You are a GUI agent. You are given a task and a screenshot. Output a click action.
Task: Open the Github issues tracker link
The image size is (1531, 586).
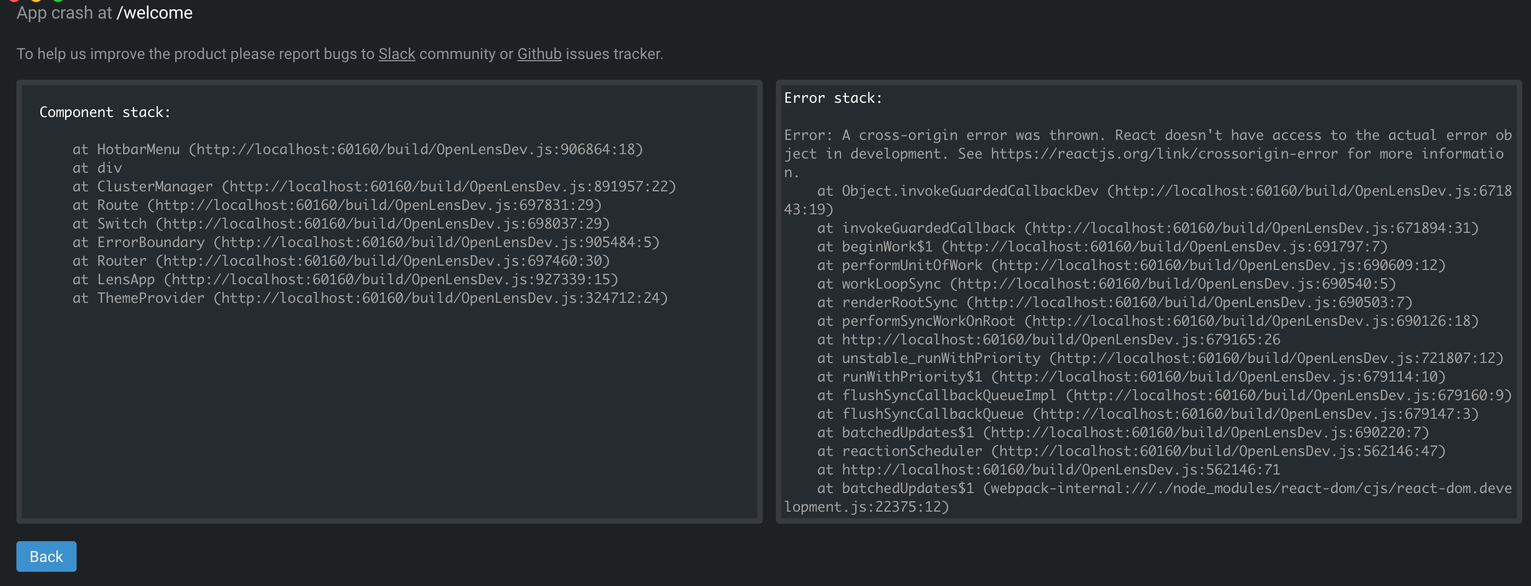pyautogui.click(x=539, y=54)
